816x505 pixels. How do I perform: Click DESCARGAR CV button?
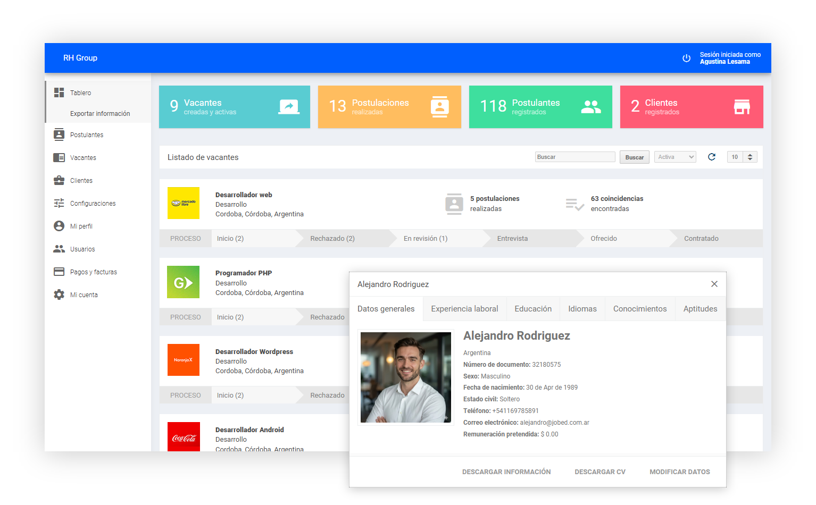point(600,472)
